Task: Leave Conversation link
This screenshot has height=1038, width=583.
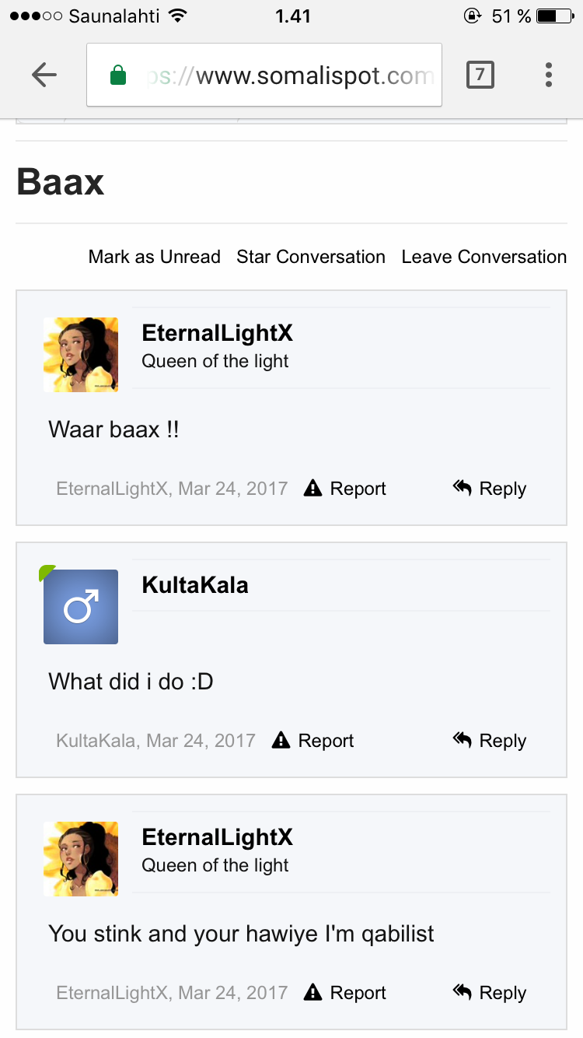Action: pyautogui.click(x=484, y=257)
